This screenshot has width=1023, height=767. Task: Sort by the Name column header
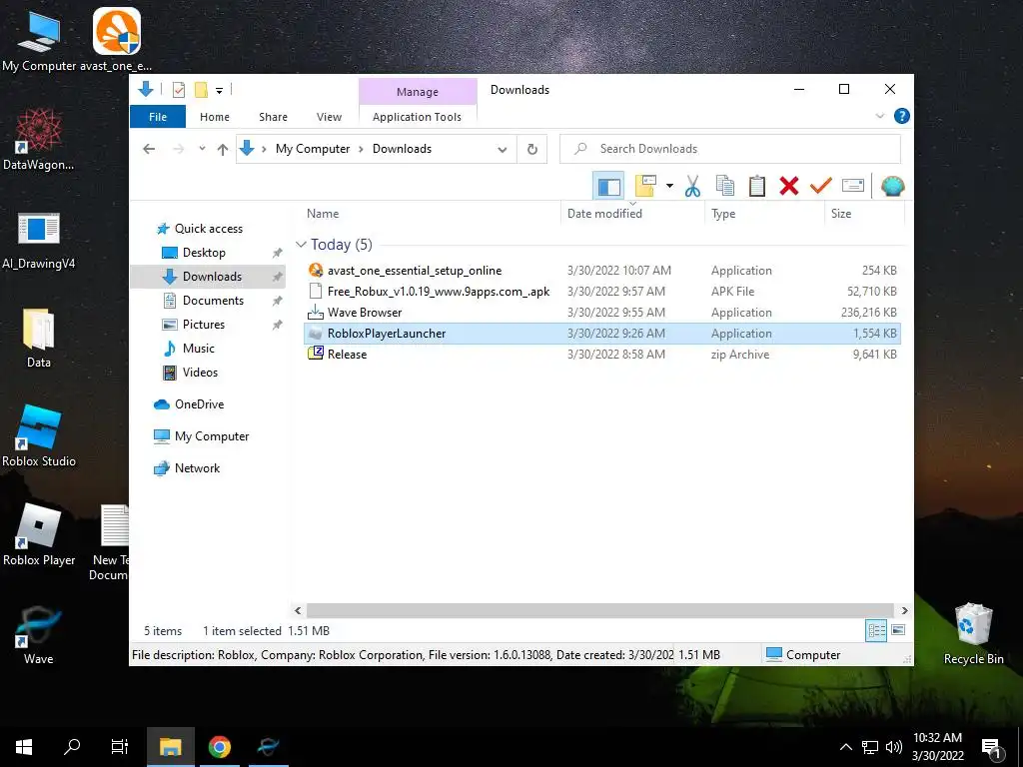click(x=323, y=214)
